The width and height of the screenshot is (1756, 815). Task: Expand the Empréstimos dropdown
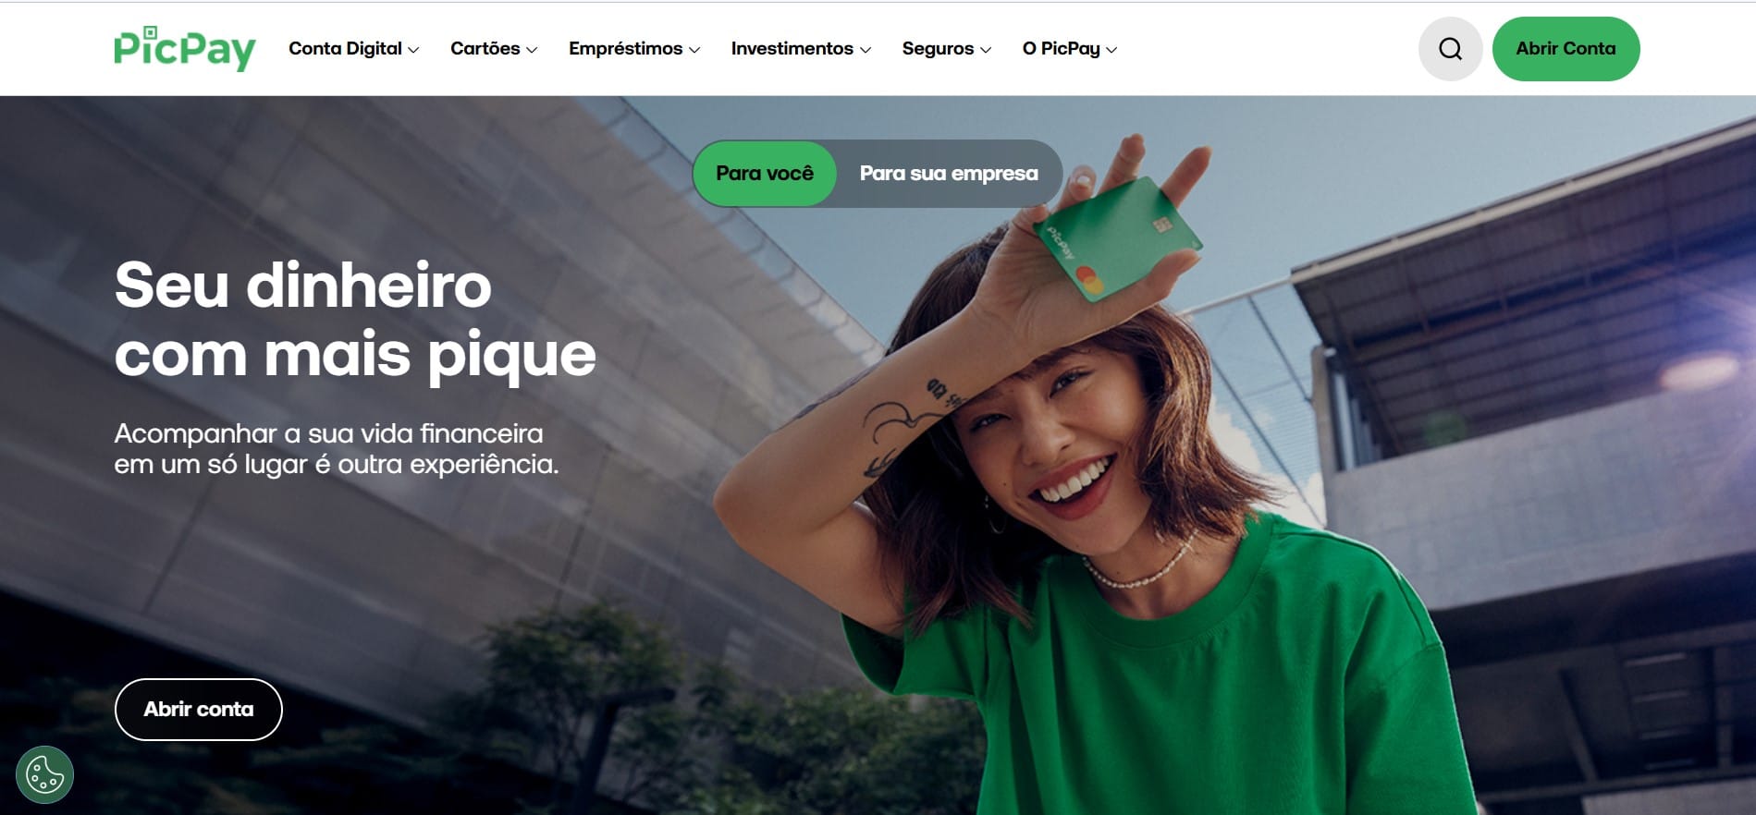(x=634, y=49)
